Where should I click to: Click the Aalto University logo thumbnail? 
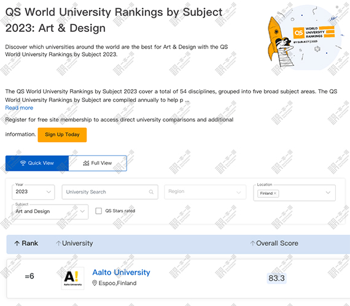click(73, 278)
